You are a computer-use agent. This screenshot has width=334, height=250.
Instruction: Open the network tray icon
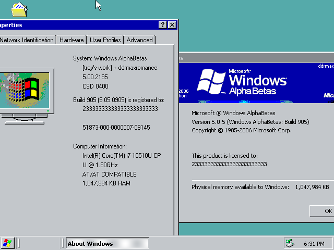[290, 243]
